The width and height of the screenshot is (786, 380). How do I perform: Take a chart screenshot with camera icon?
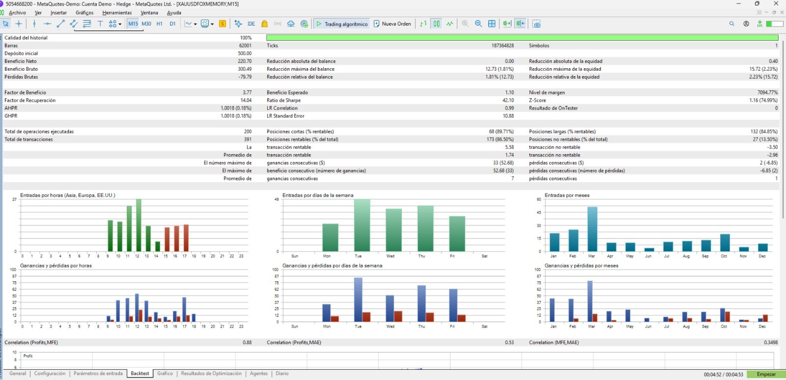point(536,24)
